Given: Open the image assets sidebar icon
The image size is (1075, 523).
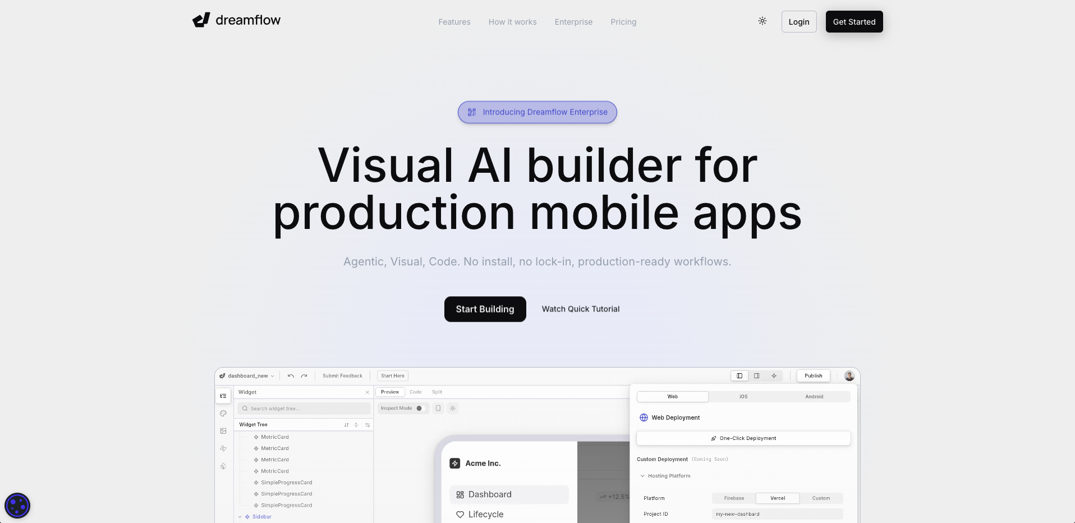Looking at the screenshot, I should pos(223,431).
